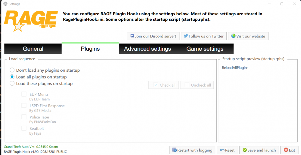Select Load all plugins on startup
Image resolution: width=301 pixels, height=155 pixels.
click(12, 77)
